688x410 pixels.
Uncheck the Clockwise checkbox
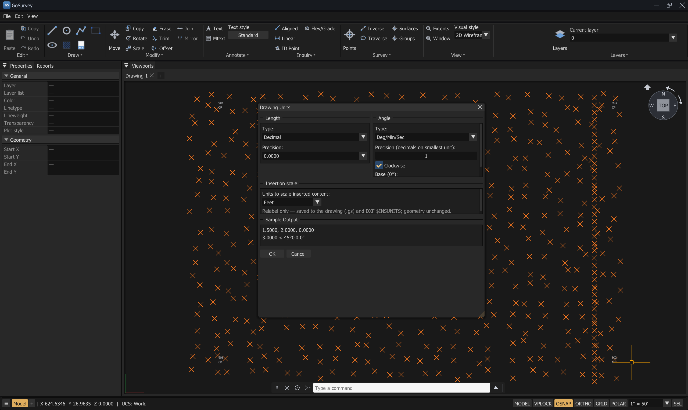pyautogui.click(x=379, y=166)
